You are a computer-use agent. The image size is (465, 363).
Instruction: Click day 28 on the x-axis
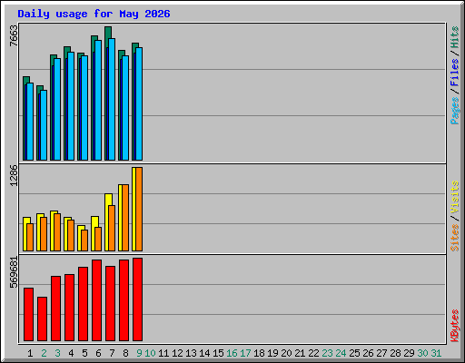(395, 353)
